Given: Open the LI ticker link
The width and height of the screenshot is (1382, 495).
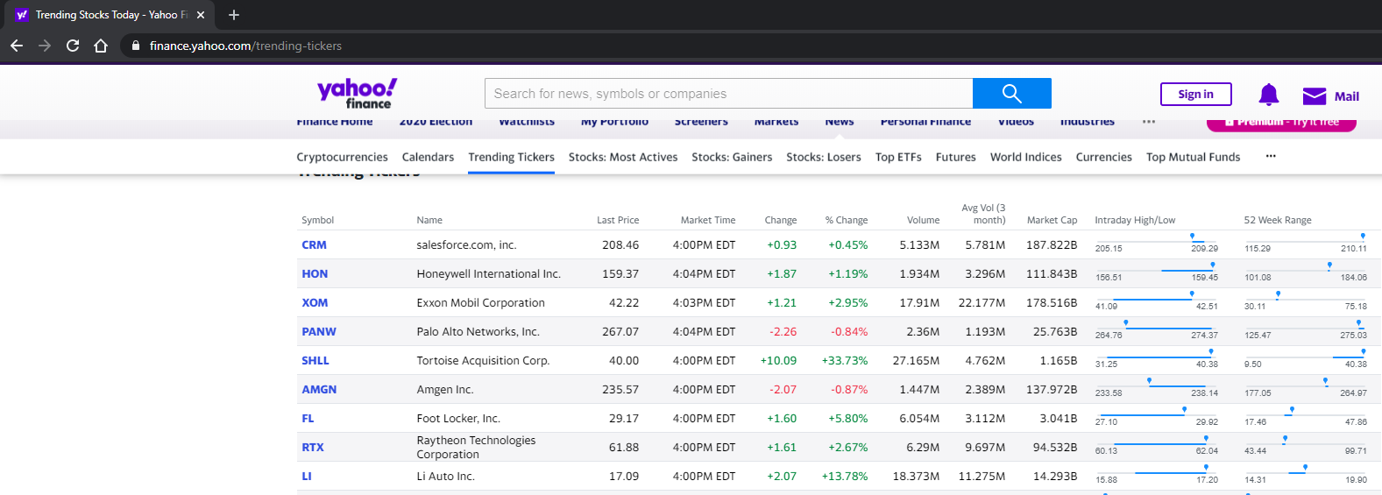Looking at the screenshot, I should pyautogui.click(x=307, y=477).
